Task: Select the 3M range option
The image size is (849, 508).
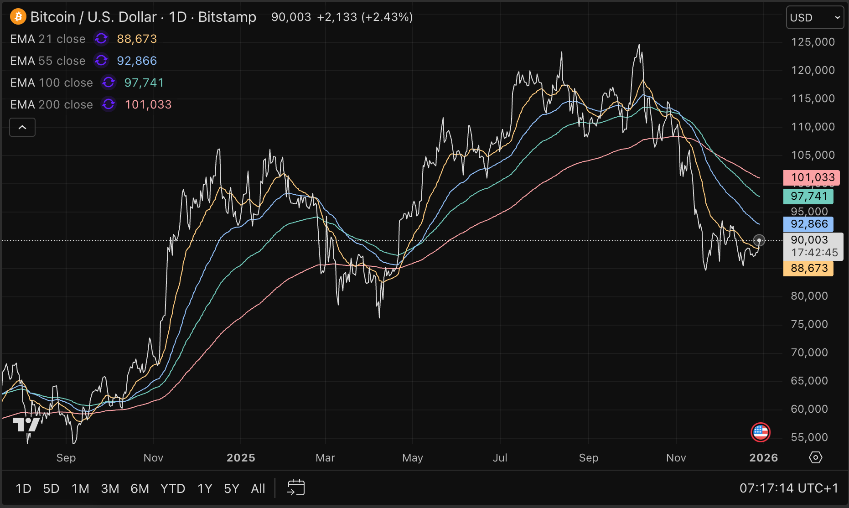Action: [x=109, y=488]
